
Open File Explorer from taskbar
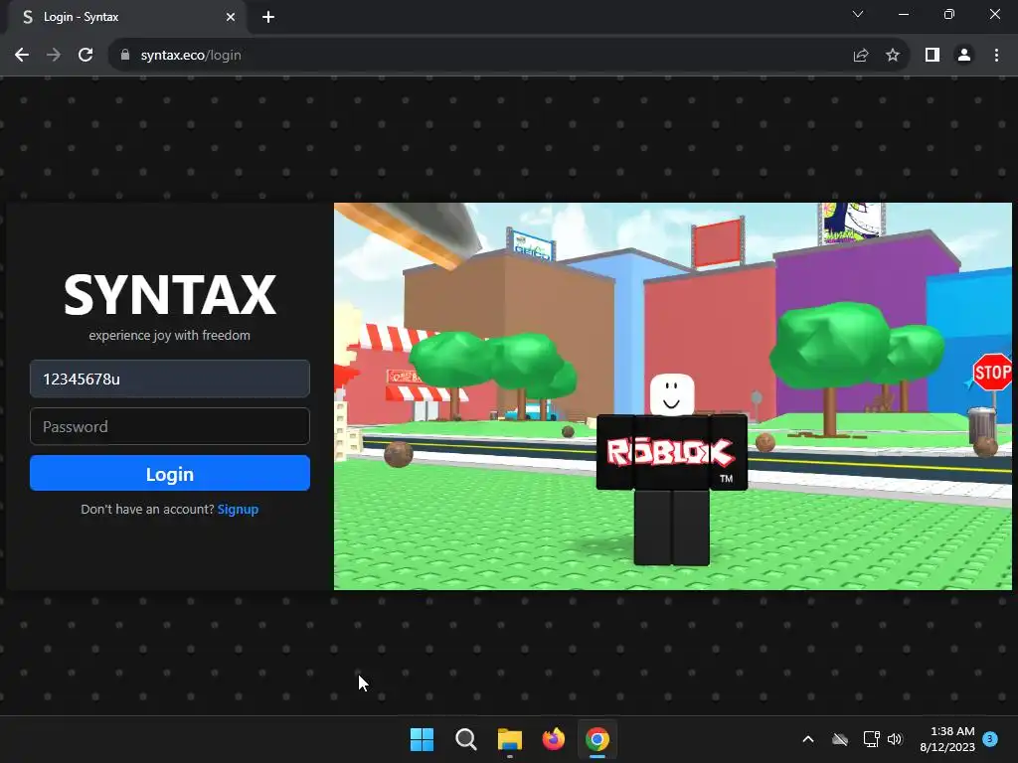510,739
